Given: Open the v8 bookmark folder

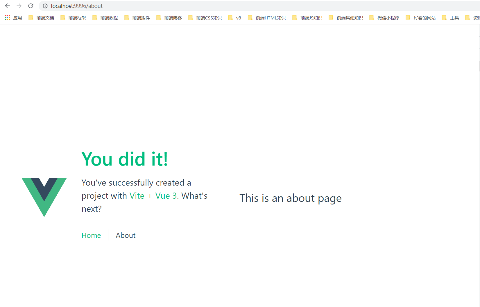Looking at the screenshot, I should click(x=235, y=18).
